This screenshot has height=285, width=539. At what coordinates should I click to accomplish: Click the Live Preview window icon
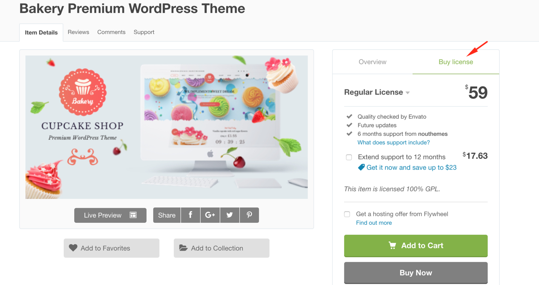pyautogui.click(x=133, y=215)
